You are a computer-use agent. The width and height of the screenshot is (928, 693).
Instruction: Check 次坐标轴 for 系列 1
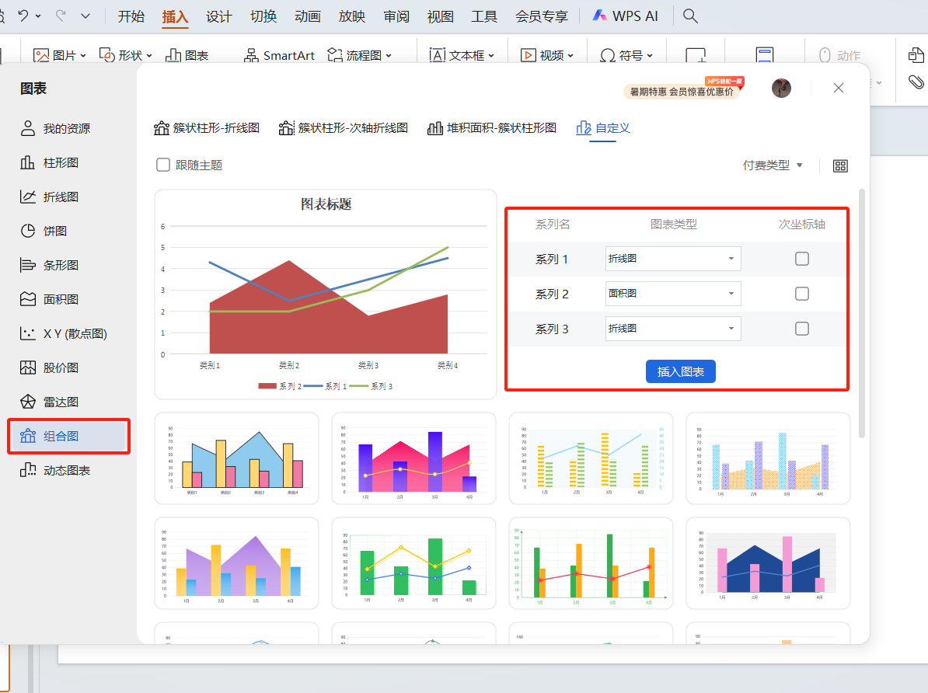point(801,258)
